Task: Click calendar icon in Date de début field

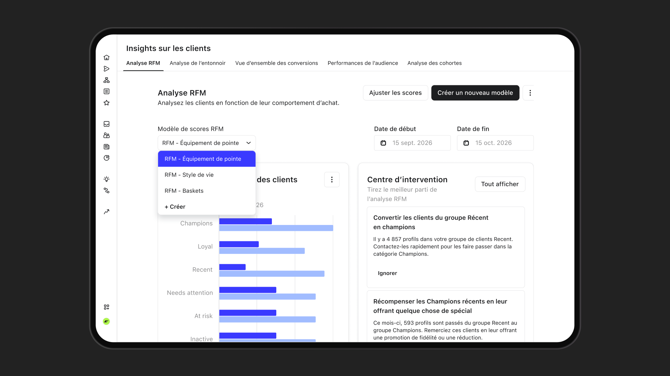Action: (383, 143)
